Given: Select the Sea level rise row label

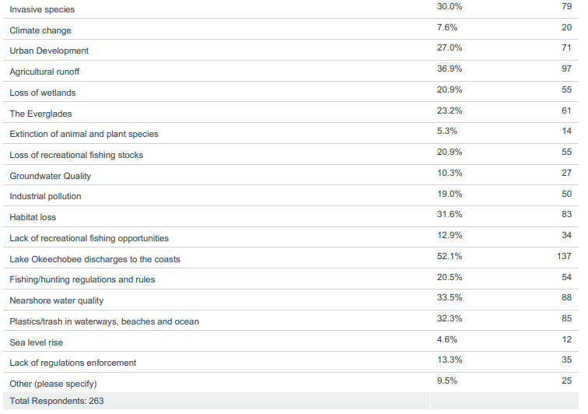Looking at the screenshot, I should point(37,342).
